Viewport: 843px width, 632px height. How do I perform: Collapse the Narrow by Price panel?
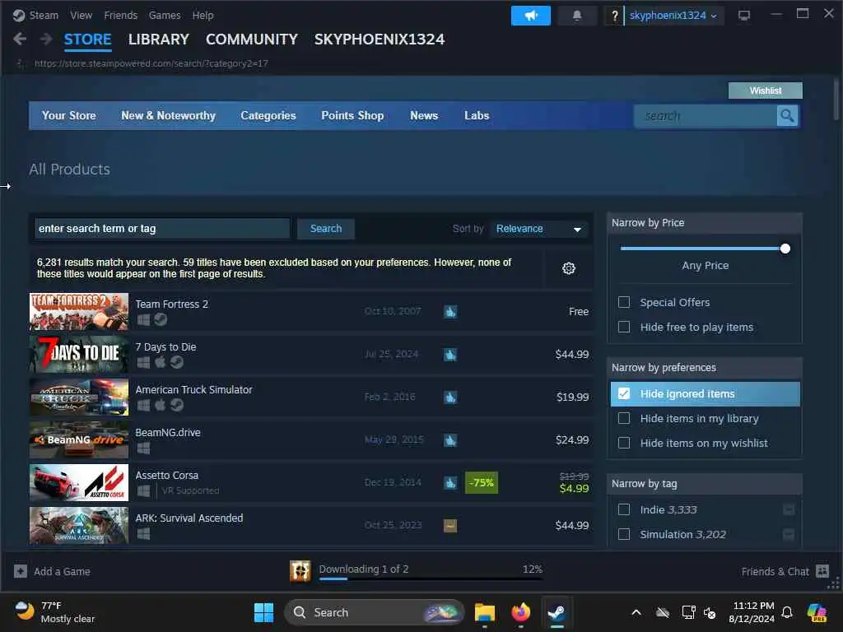[x=705, y=222]
